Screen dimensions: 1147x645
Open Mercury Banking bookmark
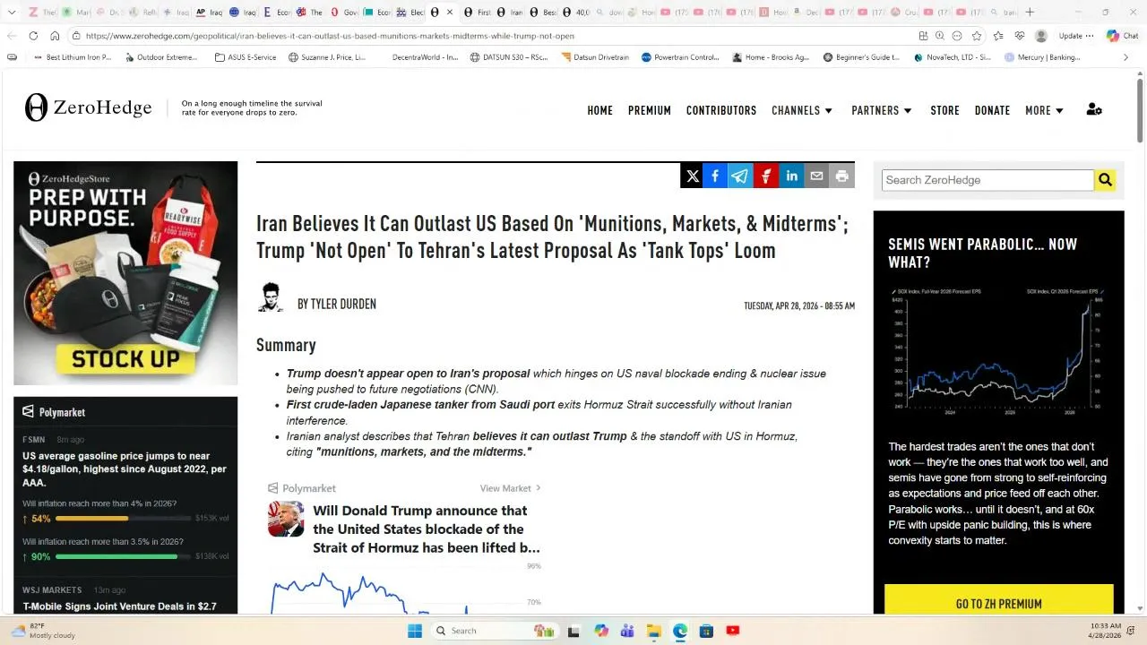(x=1041, y=57)
